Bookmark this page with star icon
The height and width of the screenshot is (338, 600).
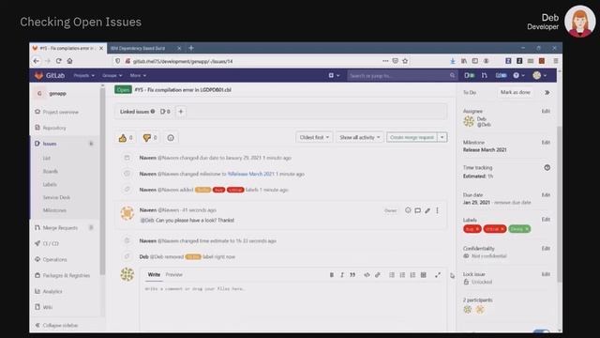(x=405, y=61)
